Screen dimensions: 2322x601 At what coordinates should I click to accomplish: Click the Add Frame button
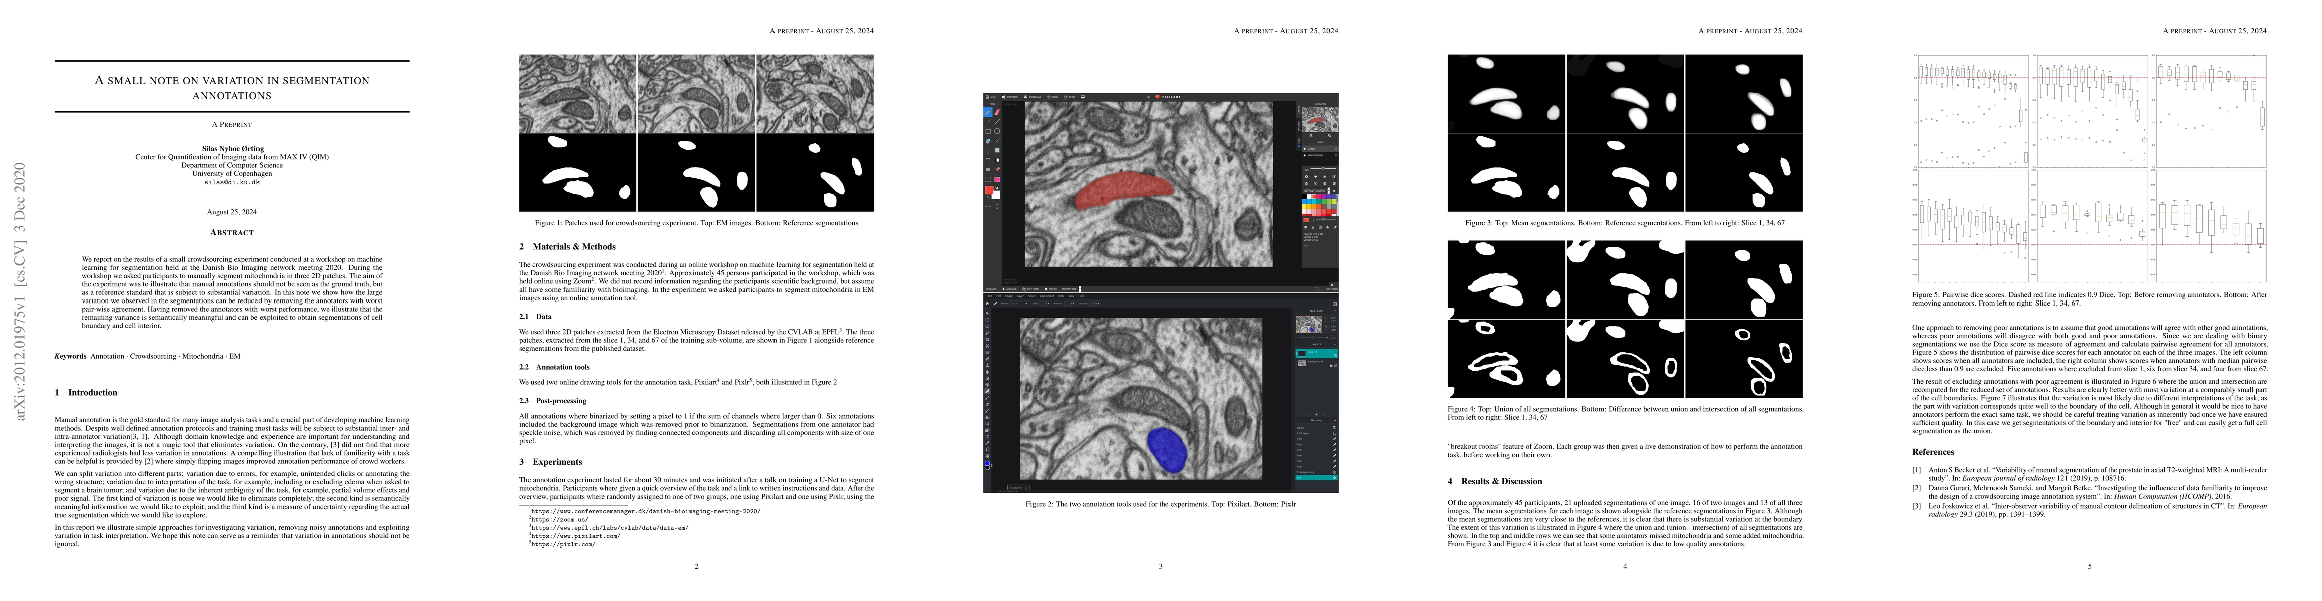click(1009, 289)
